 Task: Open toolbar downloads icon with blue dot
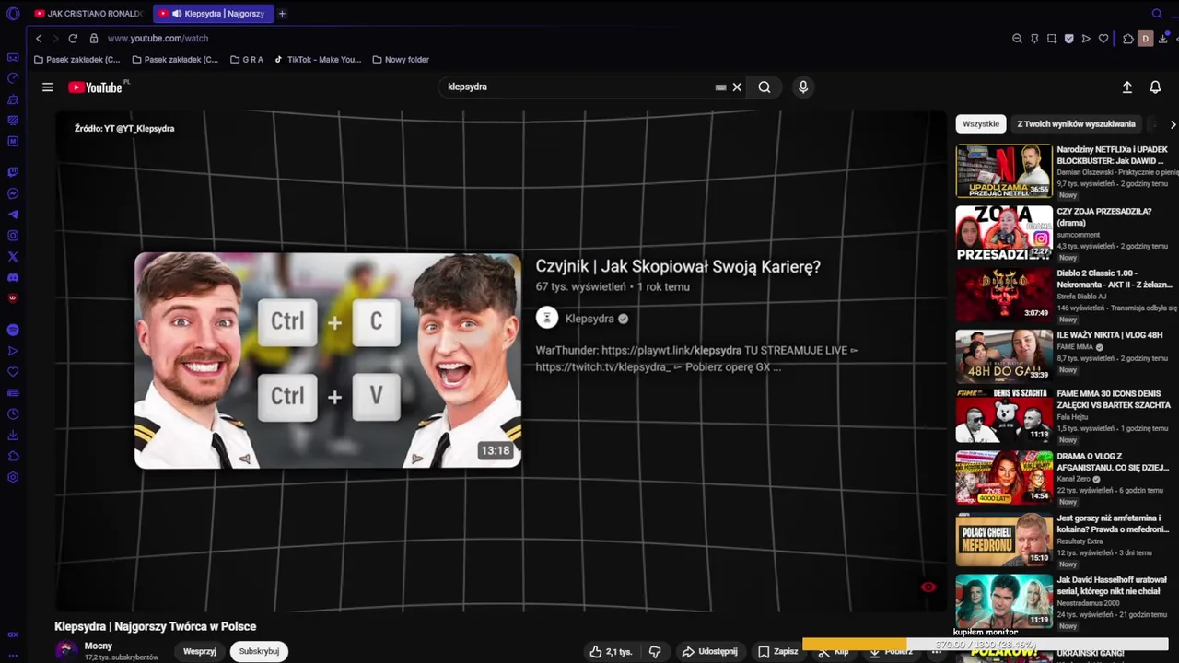(1163, 39)
